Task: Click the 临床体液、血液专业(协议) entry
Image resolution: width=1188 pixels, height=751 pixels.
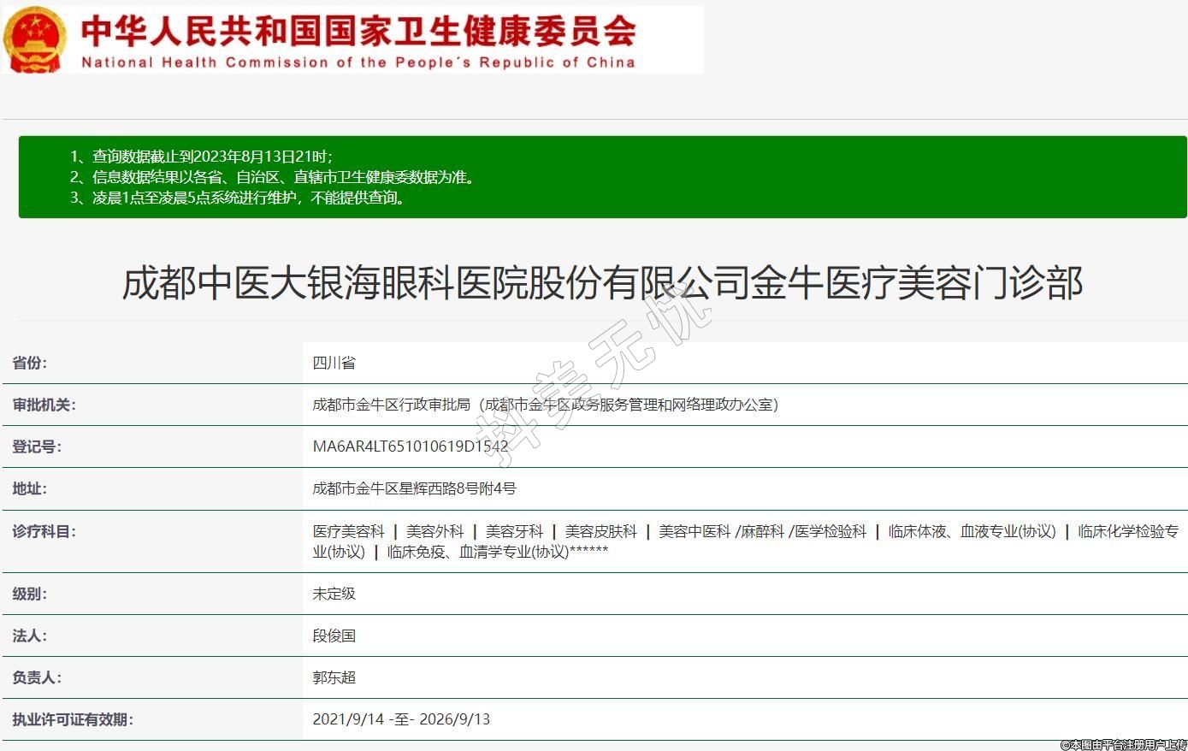Action: [972, 531]
